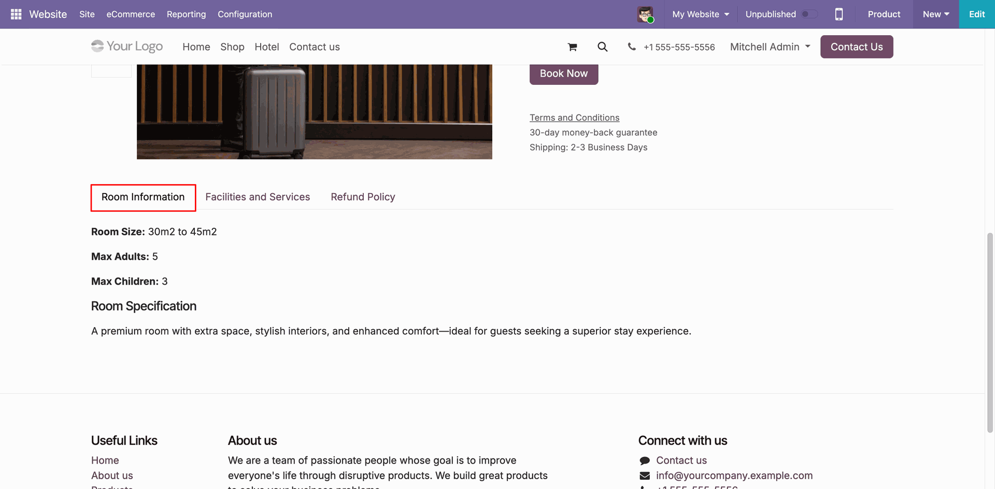
Task: Click the luggage room product image
Action: pos(315,112)
